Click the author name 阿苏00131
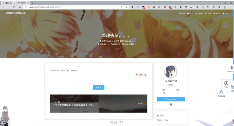 click(x=171, y=81)
